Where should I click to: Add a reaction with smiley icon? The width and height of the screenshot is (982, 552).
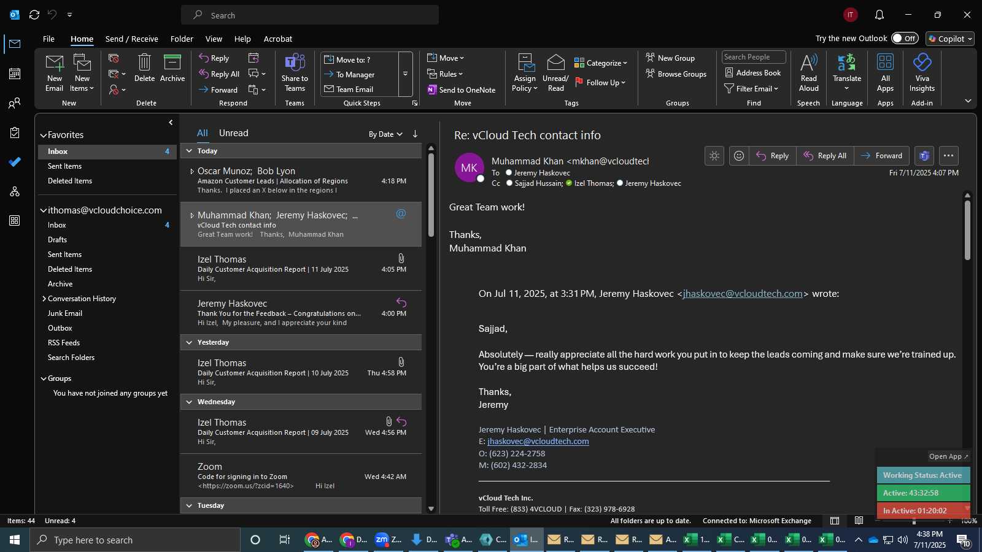point(739,156)
